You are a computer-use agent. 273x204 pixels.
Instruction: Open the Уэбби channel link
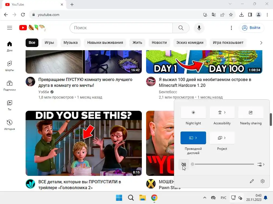(44, 92)
